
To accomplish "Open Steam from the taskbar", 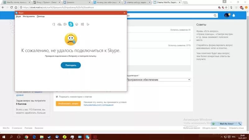I will point(49,137).
